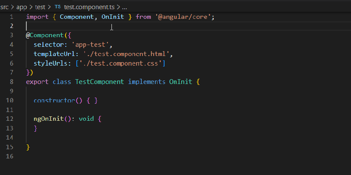Screen dimensions: 351x175
Task: Click the 'templateUrl' property name
Action: click(x=54, y=54)
